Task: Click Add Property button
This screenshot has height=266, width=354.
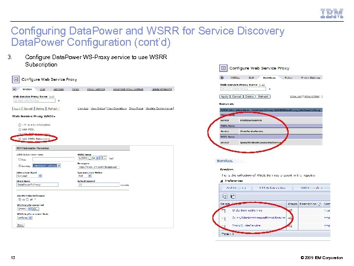Action: [x=236, y=188]
